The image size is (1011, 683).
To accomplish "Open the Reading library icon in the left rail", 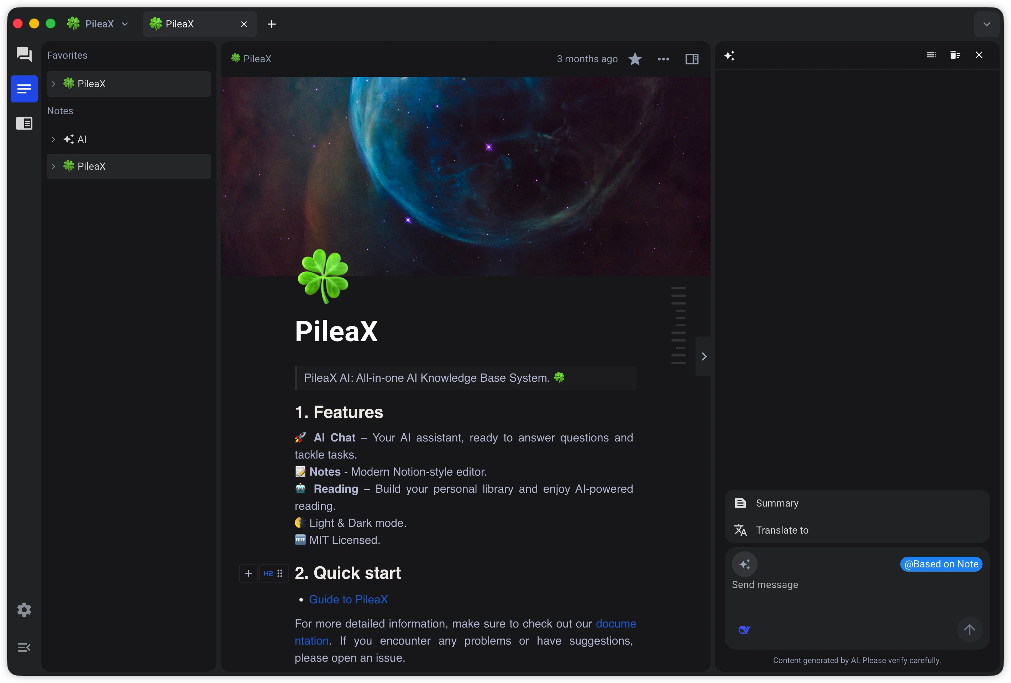I will (x=24, y=123).
